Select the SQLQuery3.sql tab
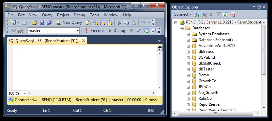The height and width of the screenshot is (121, 272). (x=44, y=41)
